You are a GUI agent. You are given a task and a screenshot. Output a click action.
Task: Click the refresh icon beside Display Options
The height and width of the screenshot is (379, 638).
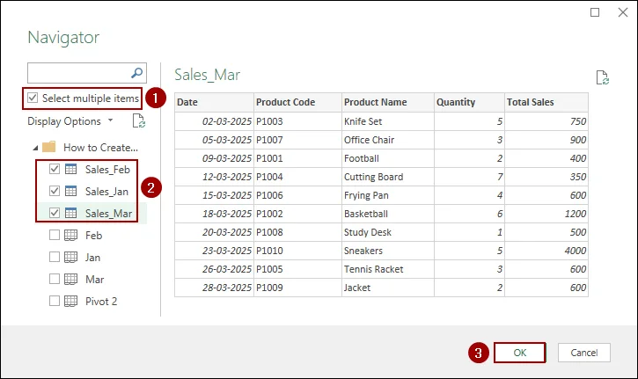[x=139, y=120]
